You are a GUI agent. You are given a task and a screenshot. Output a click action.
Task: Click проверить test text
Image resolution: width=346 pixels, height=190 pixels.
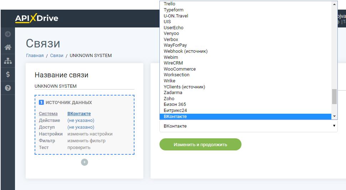pyautogui.click(x=79, y=148)
